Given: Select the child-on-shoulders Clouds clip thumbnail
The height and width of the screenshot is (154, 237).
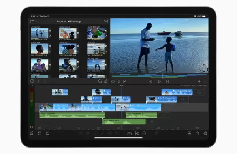Looking at the screenshot, I should pyautogui.click(x=68, y=49).
